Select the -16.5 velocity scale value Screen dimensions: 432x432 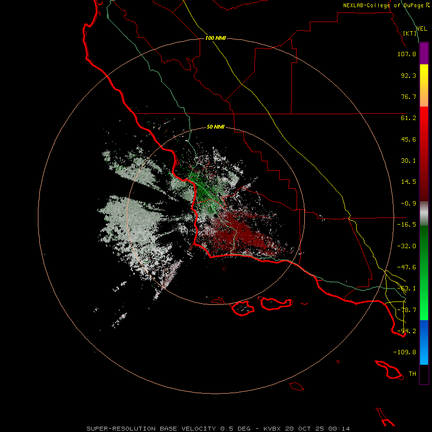(x=407, y=225)
